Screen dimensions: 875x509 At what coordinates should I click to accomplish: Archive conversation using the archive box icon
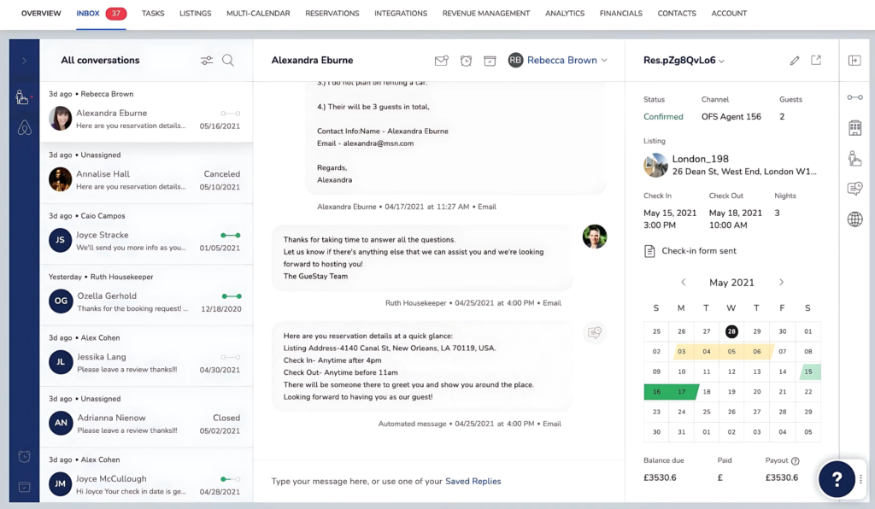(x=490, y=61)
